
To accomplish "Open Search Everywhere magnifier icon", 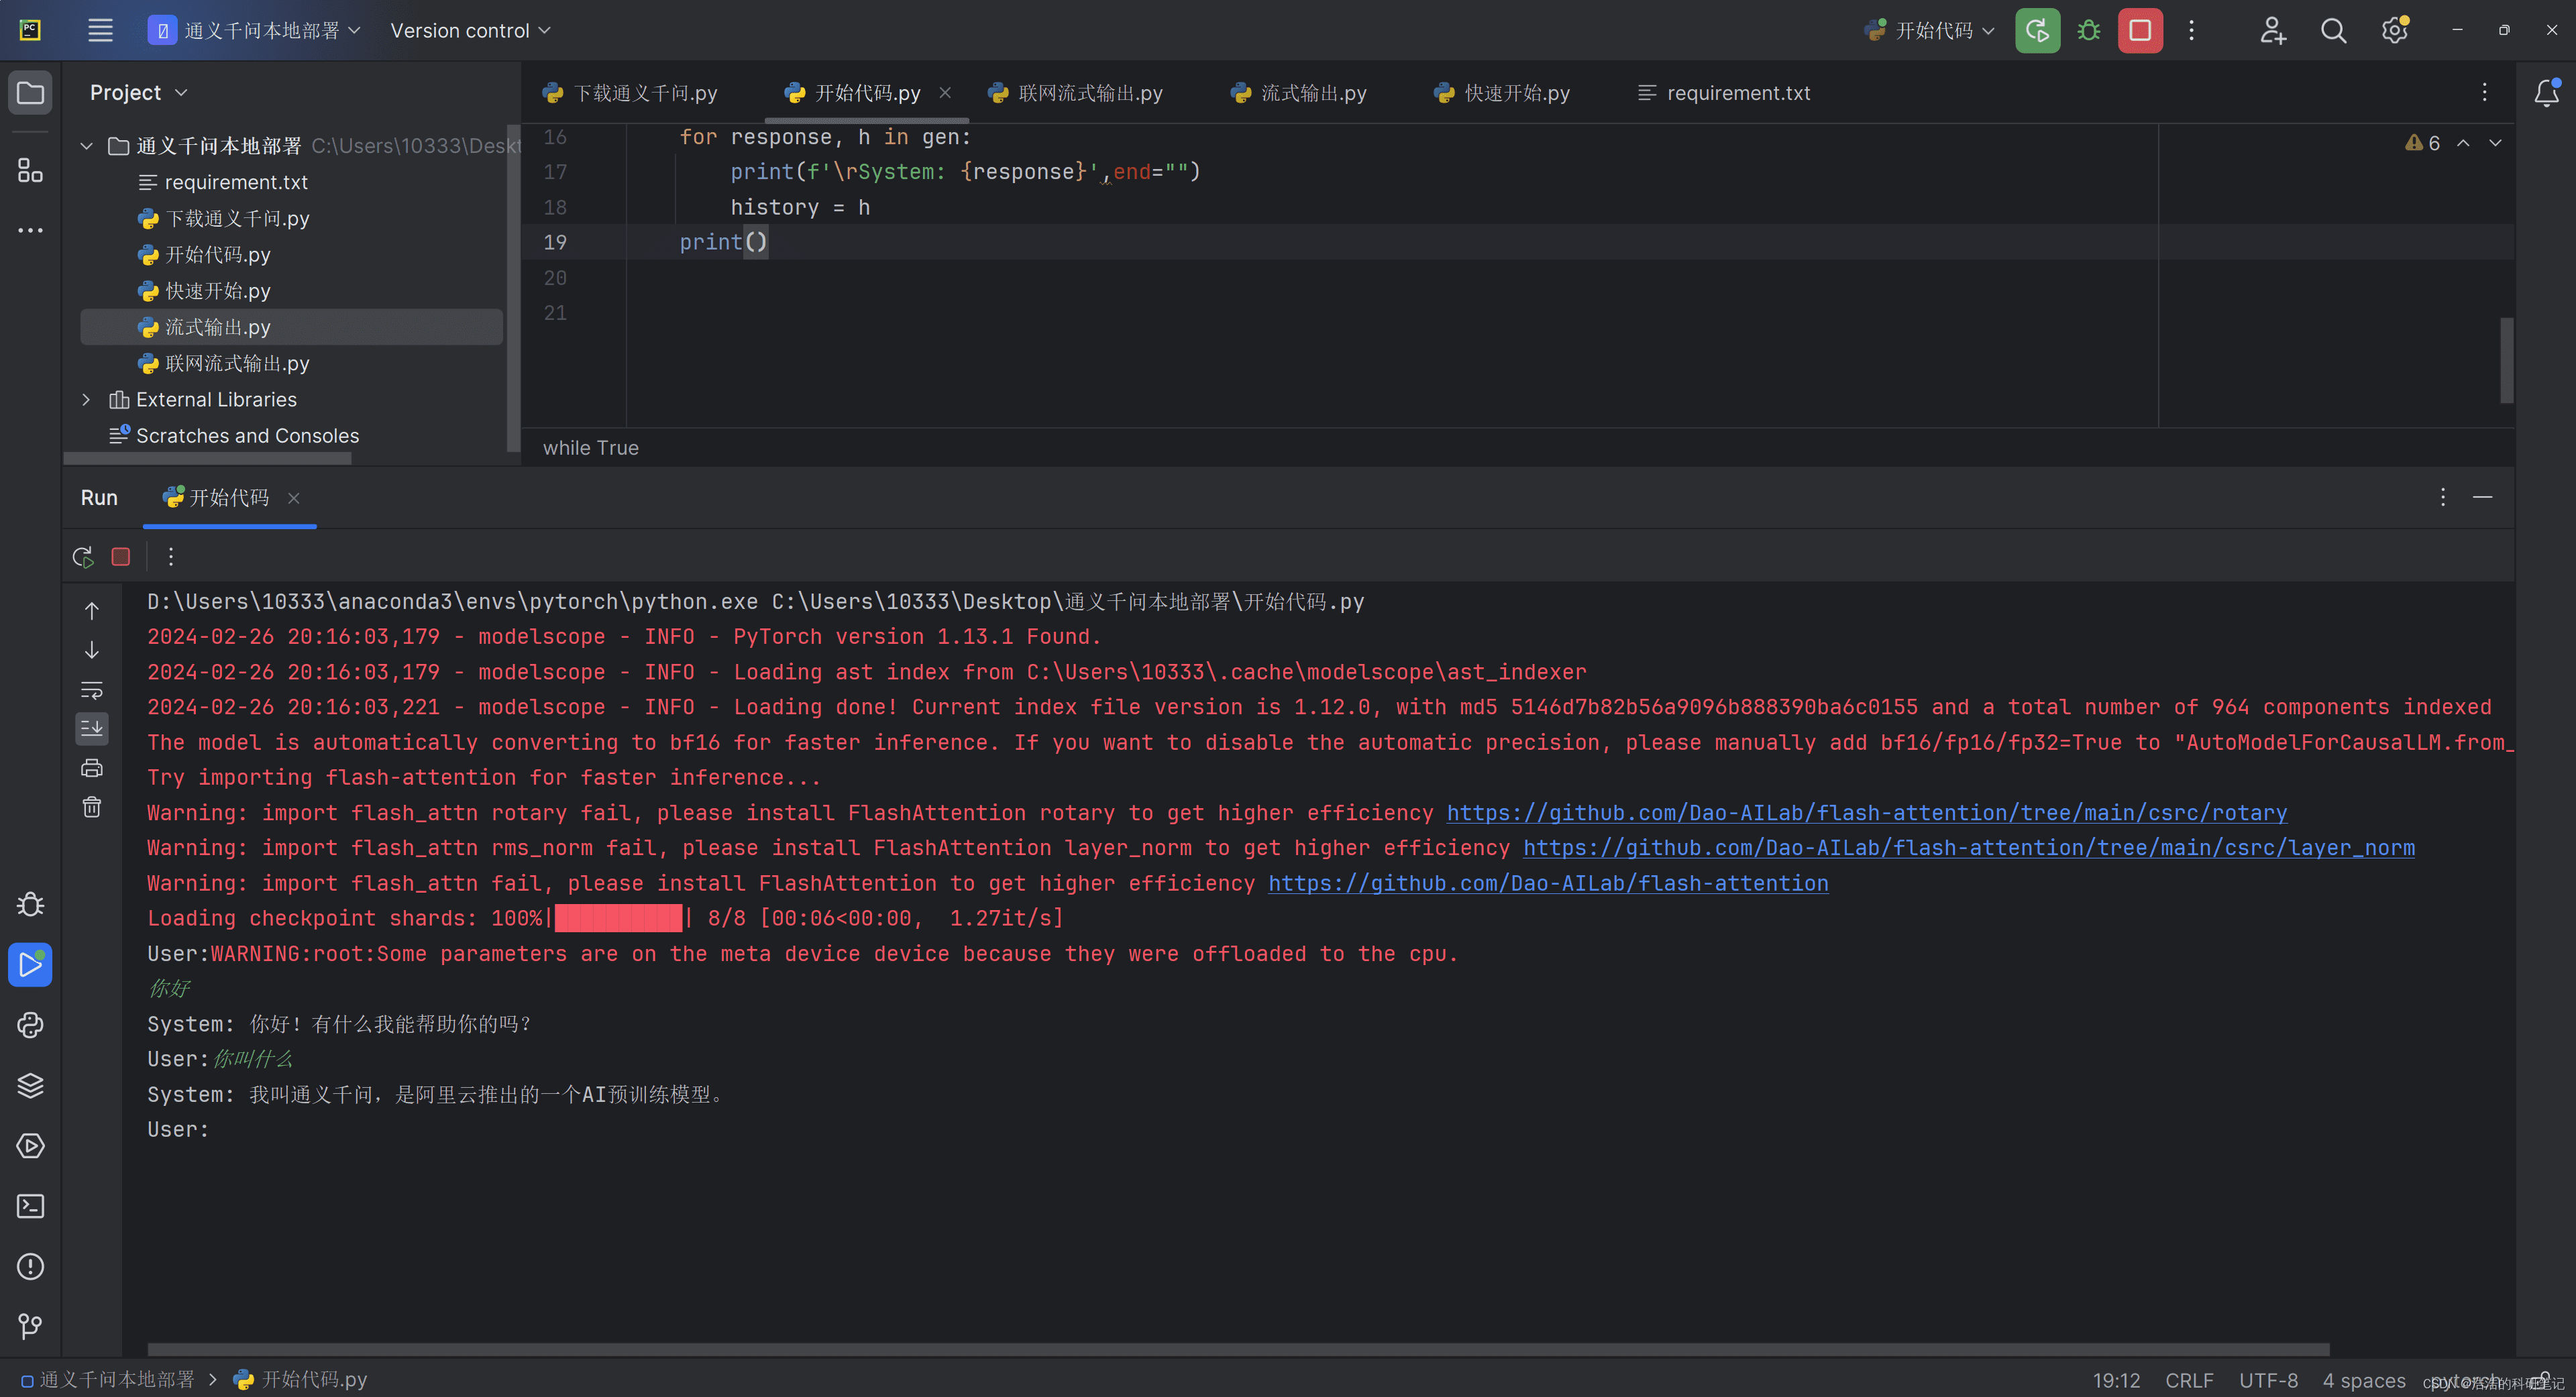I will (2333, 30).
